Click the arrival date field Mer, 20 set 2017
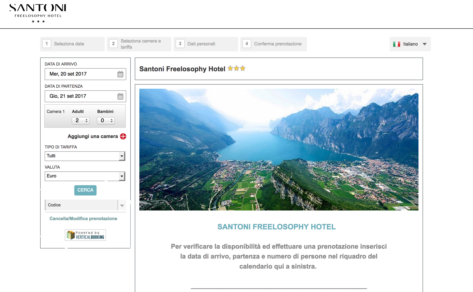The image size is (473, 292). 85,74
